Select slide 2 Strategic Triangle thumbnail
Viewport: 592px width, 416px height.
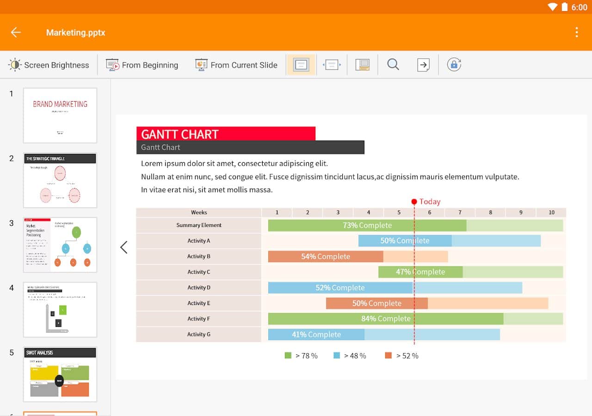coord(60,180)
